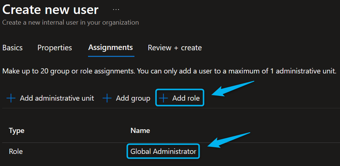
Task: Switch to the Basics tab
Action: [13, 48]
